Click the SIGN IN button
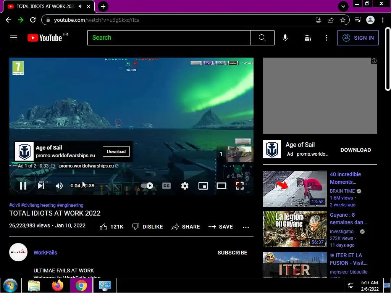This screenshot has width=391, height=293. 358,38
